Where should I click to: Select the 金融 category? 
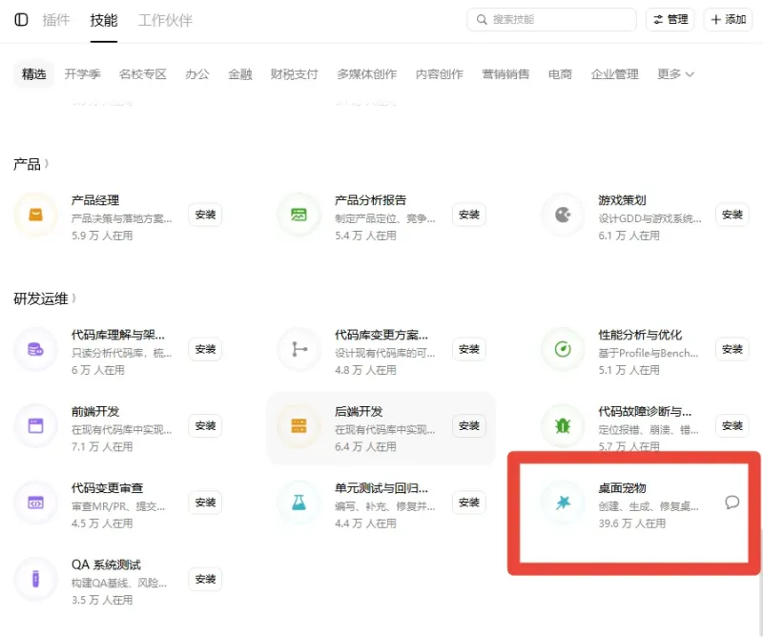(x=240, y=74)
